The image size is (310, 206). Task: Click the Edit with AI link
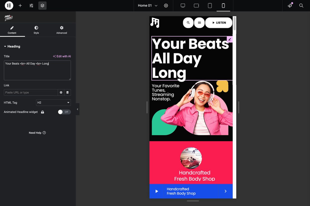pos(62,56)
